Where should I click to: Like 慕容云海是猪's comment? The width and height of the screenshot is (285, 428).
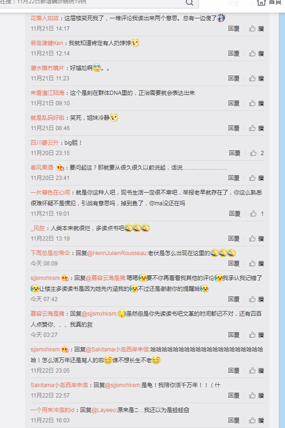click(256, 335)
